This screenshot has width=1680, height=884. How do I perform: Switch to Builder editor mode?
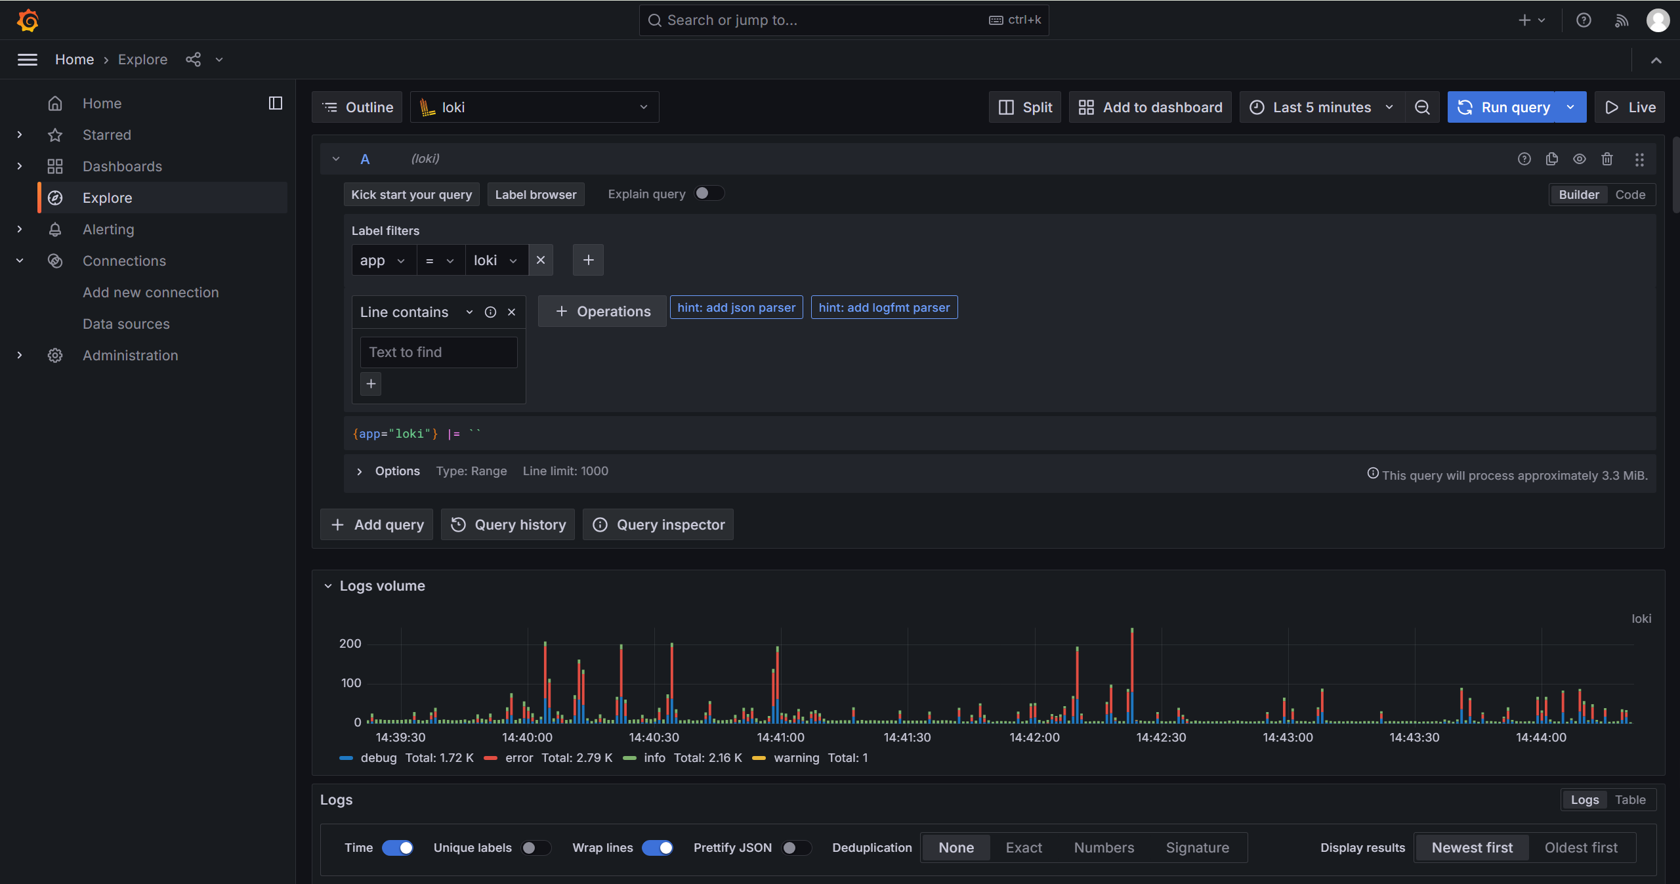click(x=1579, y=195)
